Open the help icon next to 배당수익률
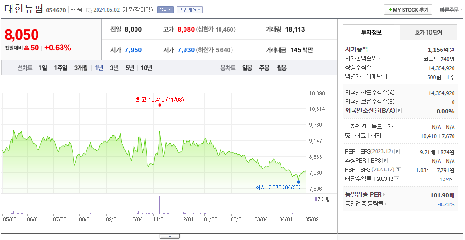 pos(396,179)
